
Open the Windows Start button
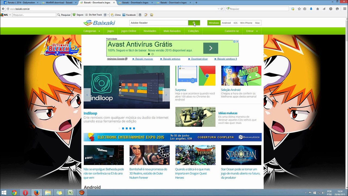coord(4,193)
